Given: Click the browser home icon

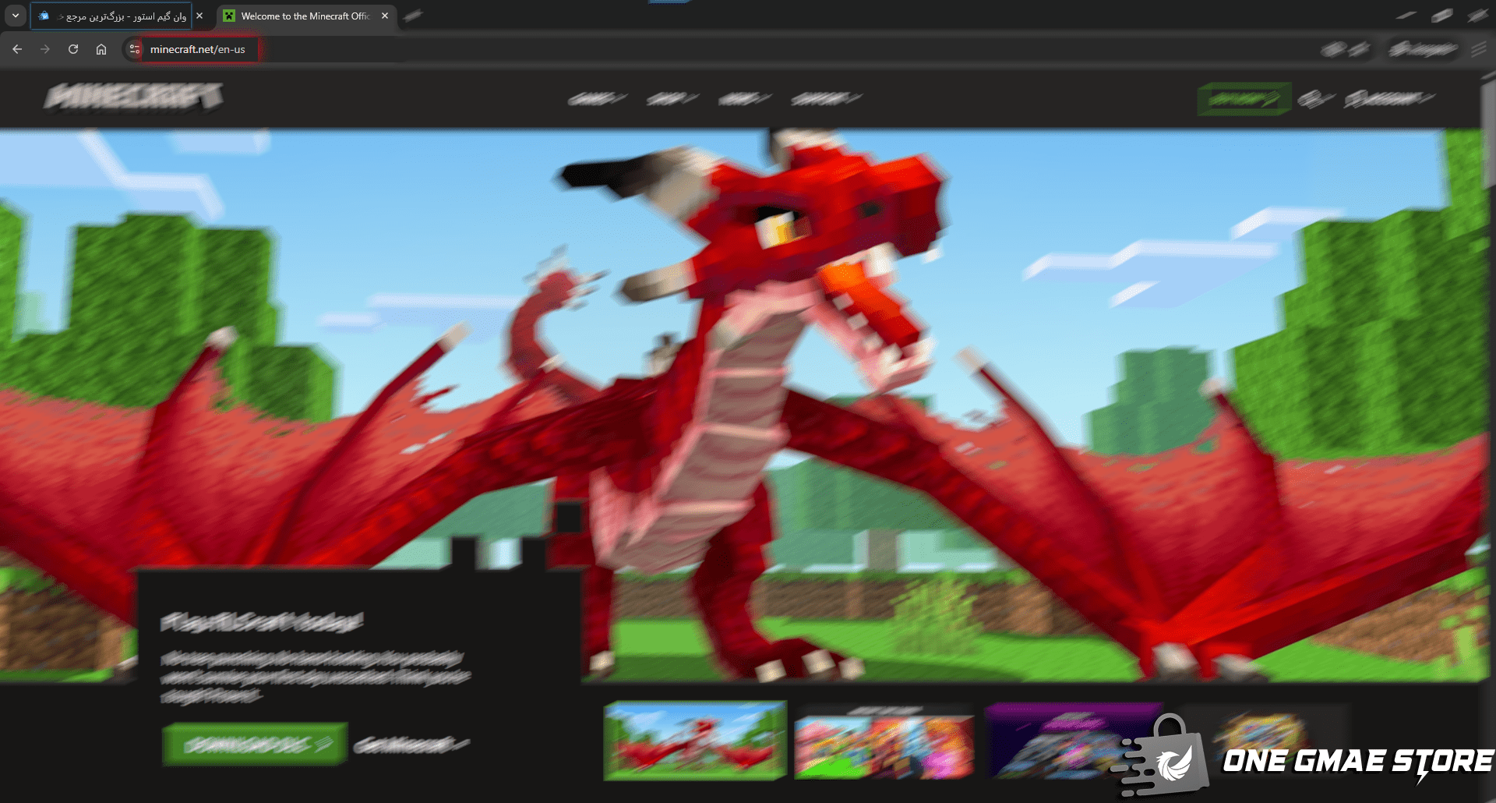Looking at the screenshot, I should click(x=101, y=49).
